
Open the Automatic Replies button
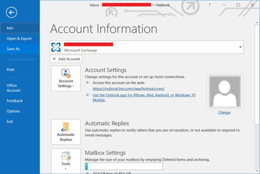point(66,132)
